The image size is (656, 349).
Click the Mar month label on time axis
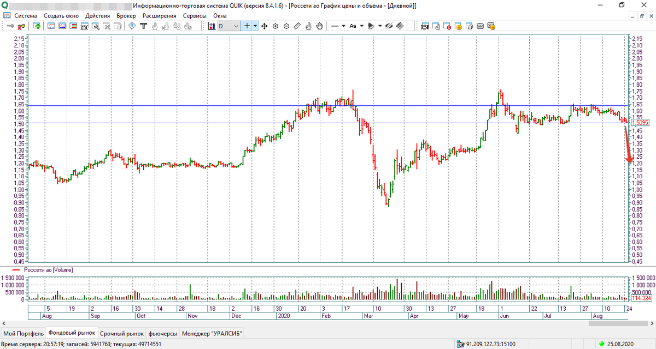368,316
